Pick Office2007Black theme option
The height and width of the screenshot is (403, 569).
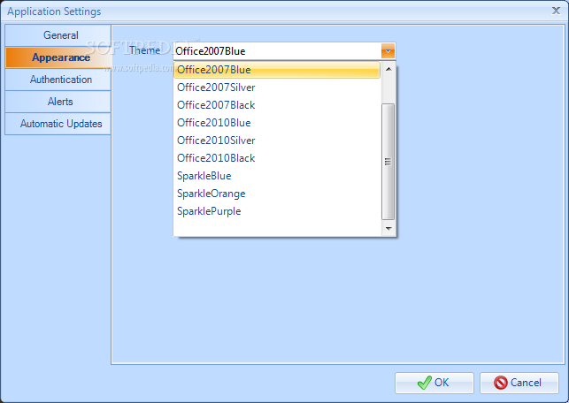(x=277, y=105)
